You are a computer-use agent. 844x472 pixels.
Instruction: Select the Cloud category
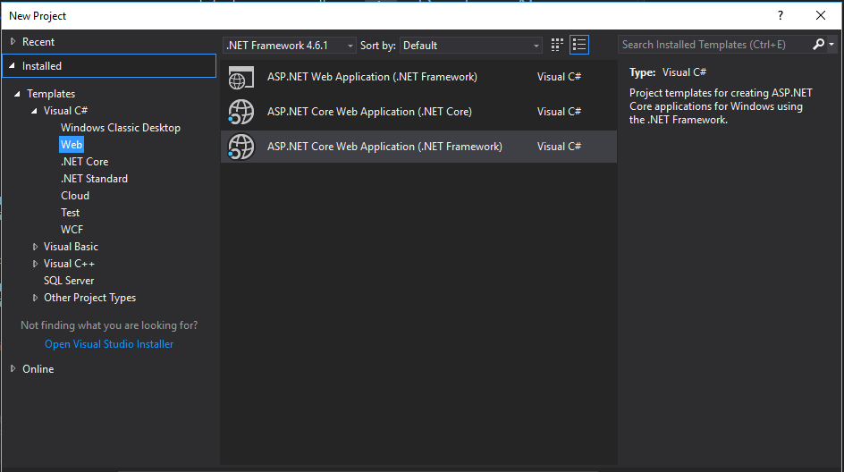(x=75, y=196)
